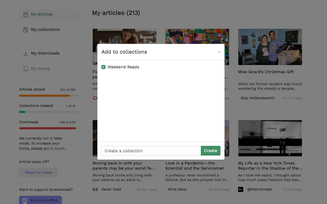Click the My collections stacked pages icon
Screen dimensions: 327x204
26,30
